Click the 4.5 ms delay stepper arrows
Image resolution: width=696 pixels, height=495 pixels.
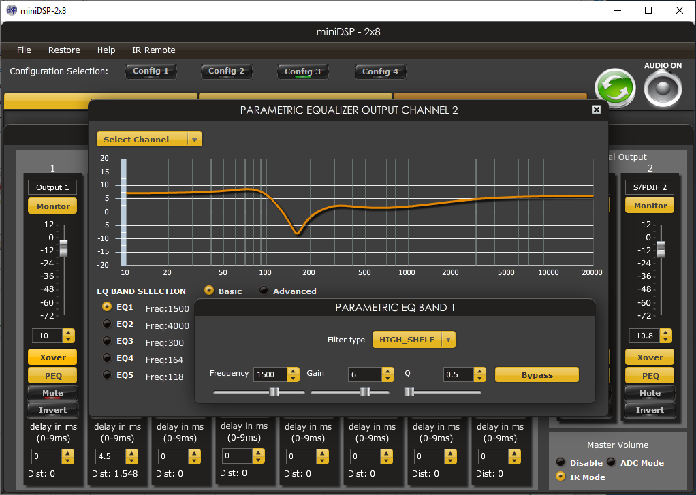(x=132, y=456)
